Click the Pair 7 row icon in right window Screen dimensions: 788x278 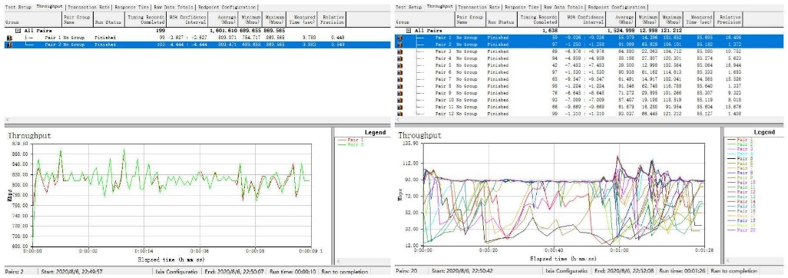point(400,79)
